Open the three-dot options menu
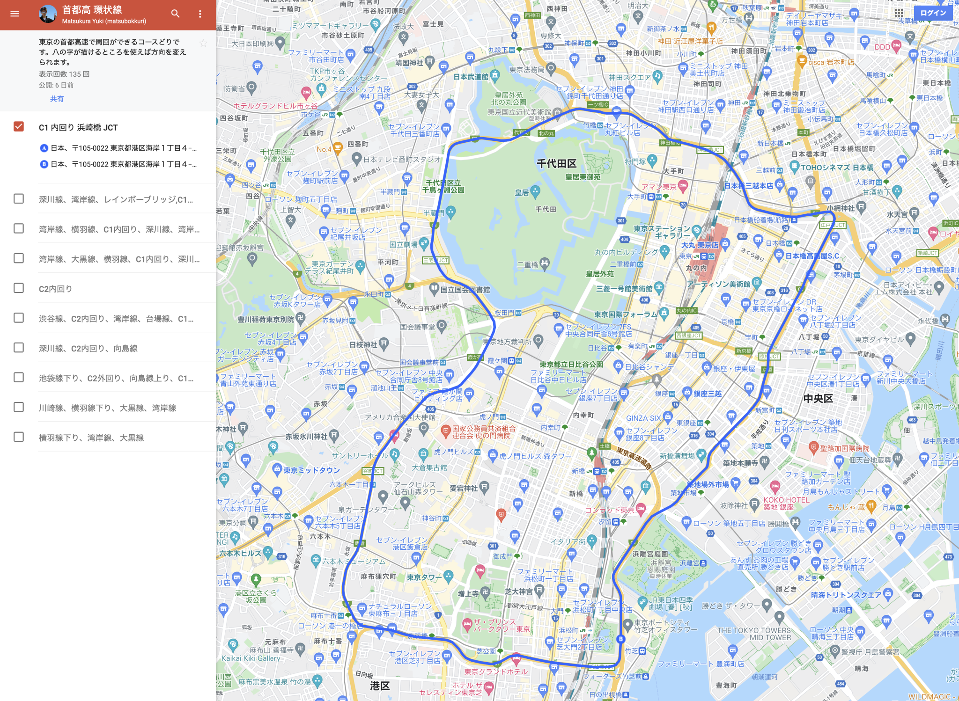The image size is (959, 701). click(x=200, y=14)
